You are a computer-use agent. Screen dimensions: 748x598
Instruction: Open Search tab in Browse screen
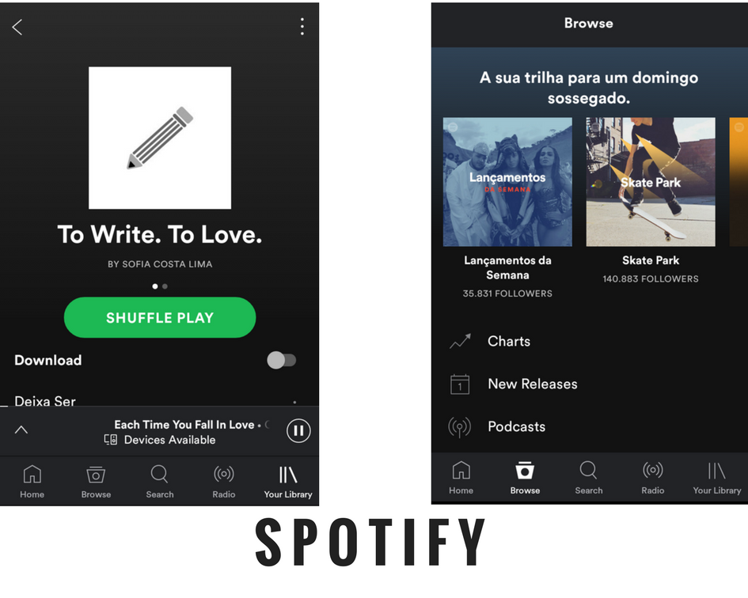tap(589, 478)
